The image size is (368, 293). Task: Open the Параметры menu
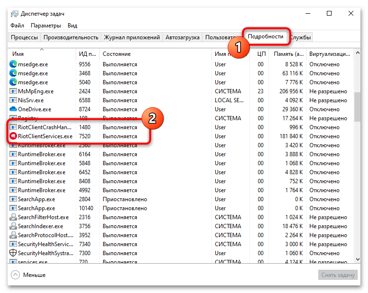coord(46,26)
